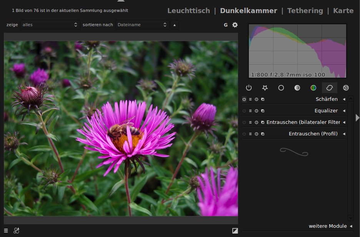This screenshot has width=360, height=237.
Task: Open presets menu for Schärfen
Action: [250, 99]
